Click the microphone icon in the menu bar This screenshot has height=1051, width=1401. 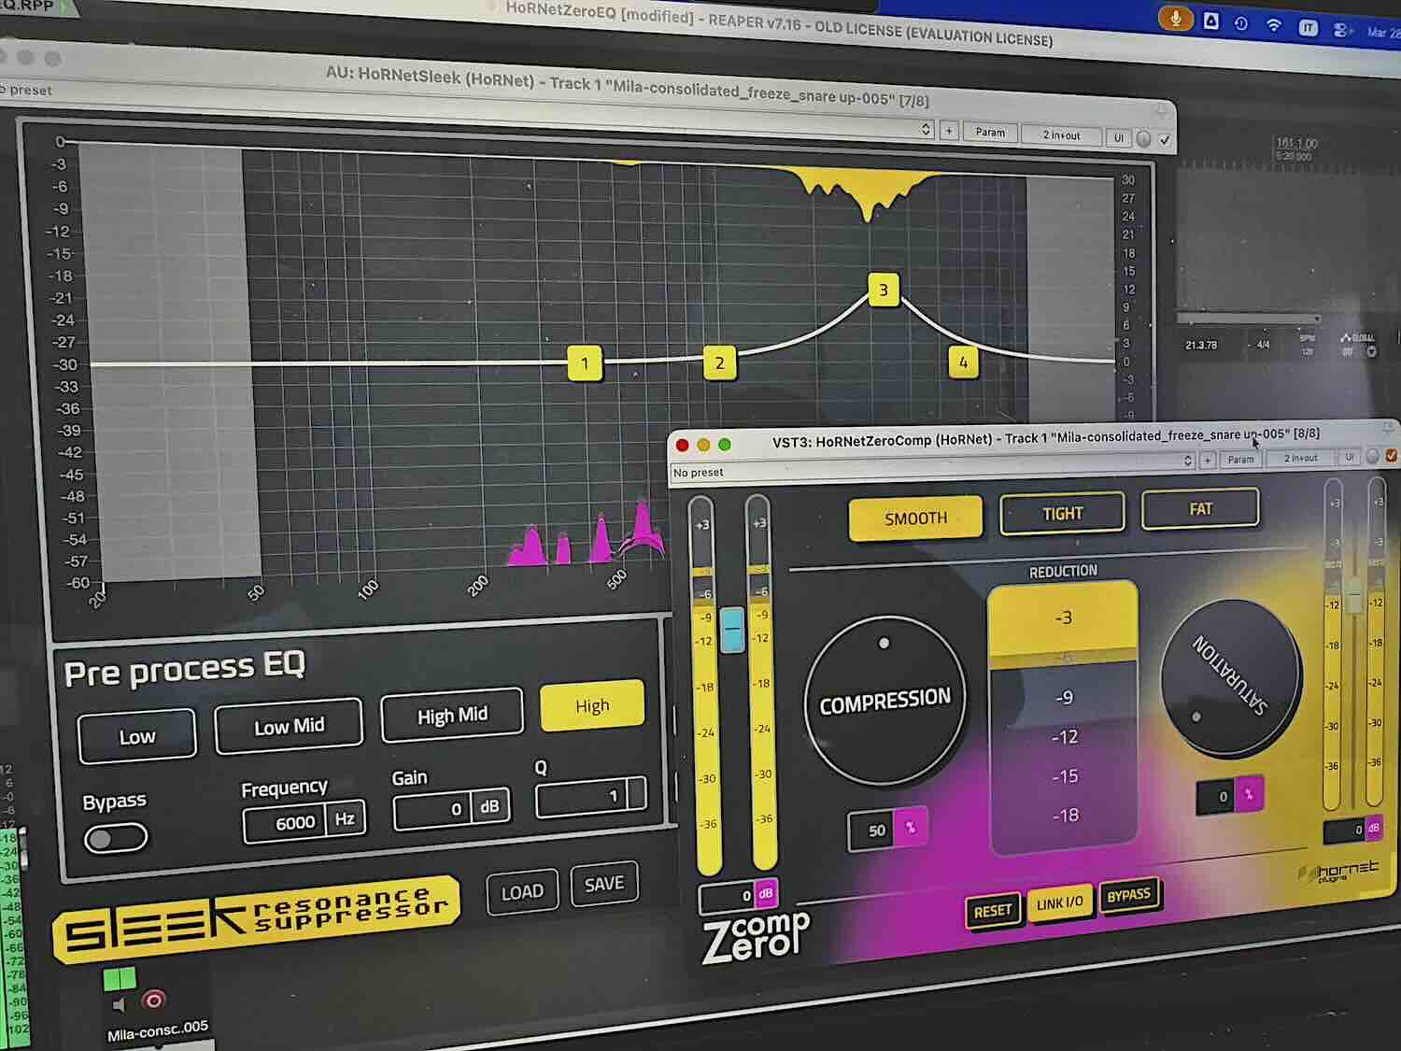tap(1174, 18)
